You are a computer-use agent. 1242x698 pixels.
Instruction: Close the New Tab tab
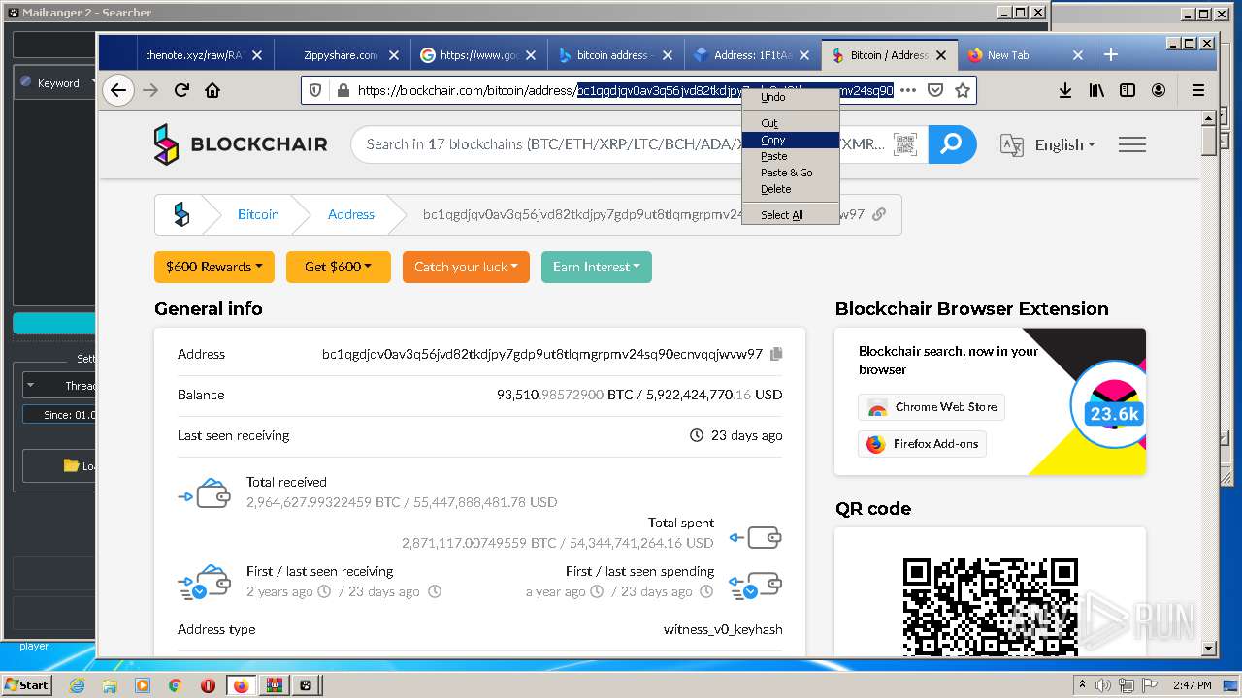(x=1077, y=55)
